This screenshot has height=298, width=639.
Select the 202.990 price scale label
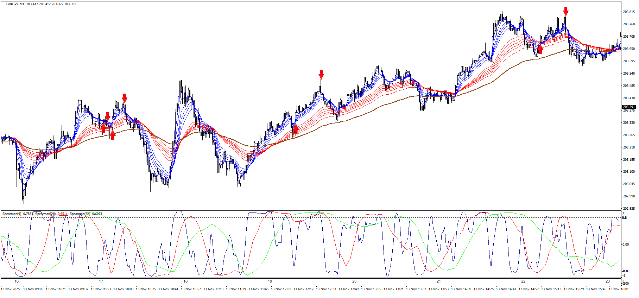point(629,196)
